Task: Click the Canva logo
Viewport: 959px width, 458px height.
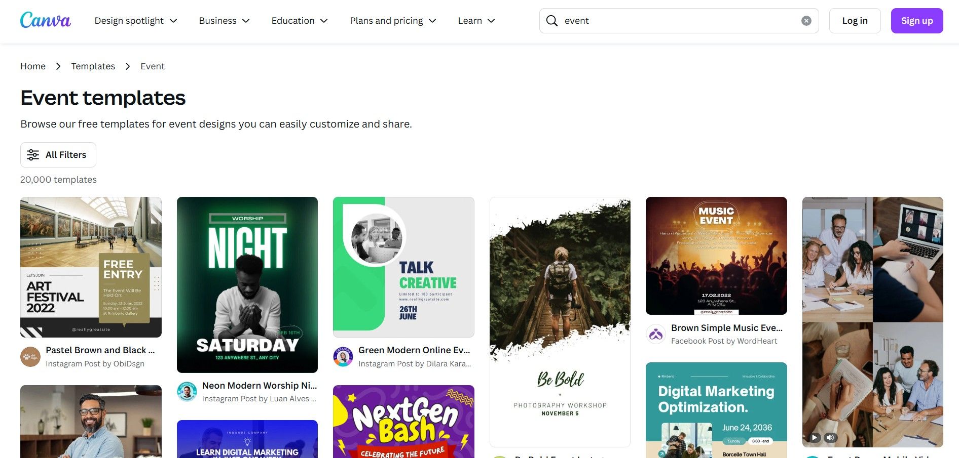Action: pos(46,20)
